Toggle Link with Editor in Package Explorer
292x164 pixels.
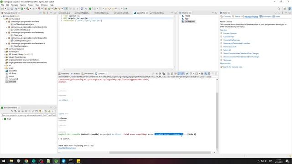(x=44, y=13)
